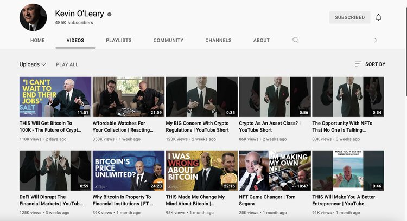This screenshot has height=221, width=407.
Task: Play the 0:35 crypto regulations short thumbnail
Action: (202, 96)
